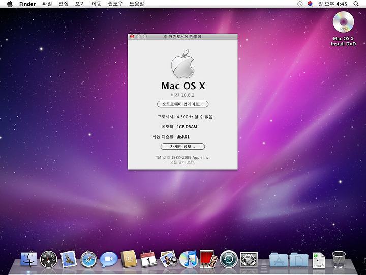
Task: Open the 윈도우 menu
Action: 115,4
